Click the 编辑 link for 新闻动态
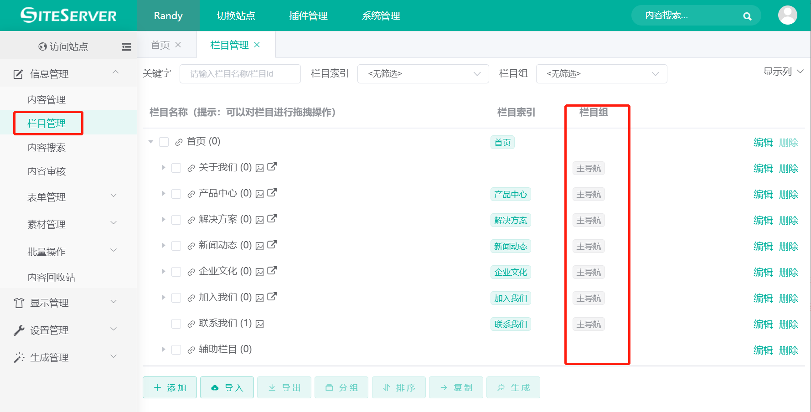The image size is (811, 412). point(763,246)
